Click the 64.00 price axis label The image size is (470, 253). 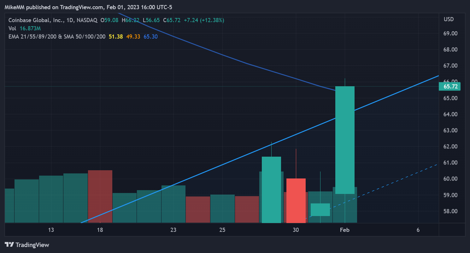click(x=450, y=114)
